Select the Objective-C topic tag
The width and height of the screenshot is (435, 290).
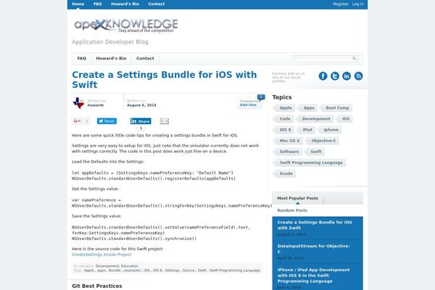(x=322, y=141)
